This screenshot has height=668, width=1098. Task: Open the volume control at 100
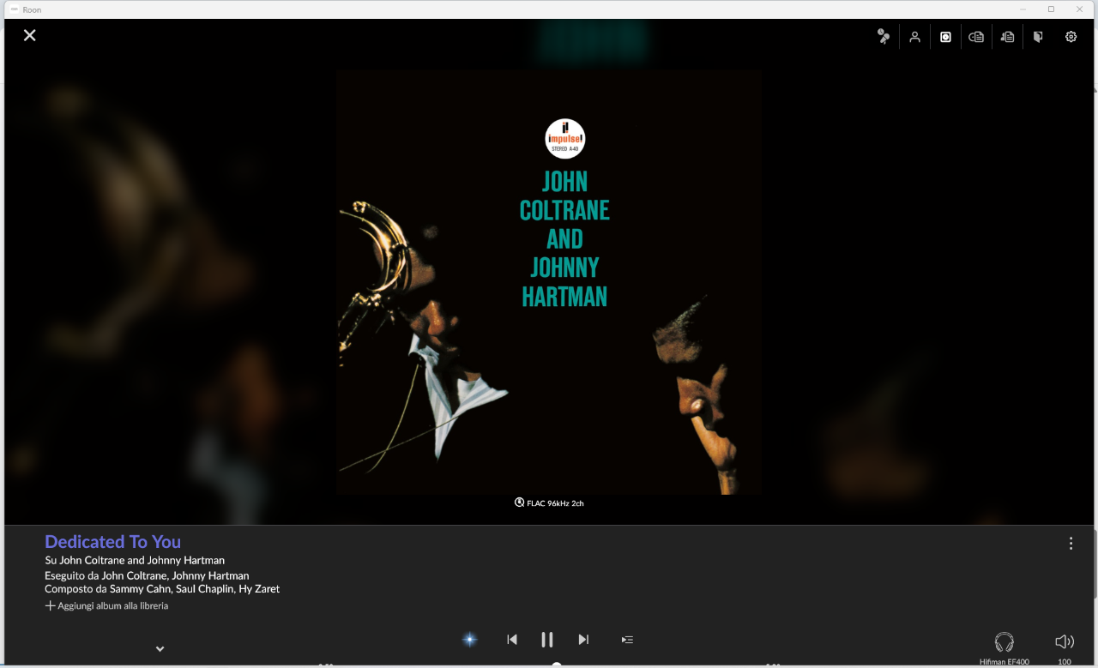1065,647
